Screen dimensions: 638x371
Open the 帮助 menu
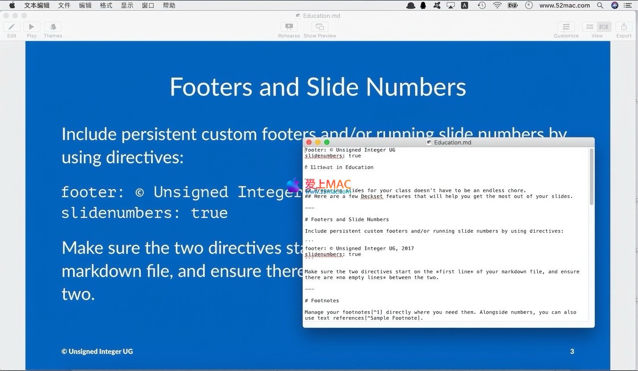[x=169, y=5]
